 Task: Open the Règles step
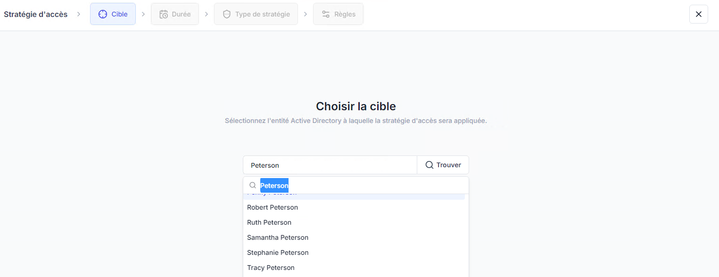click(338, 14)
